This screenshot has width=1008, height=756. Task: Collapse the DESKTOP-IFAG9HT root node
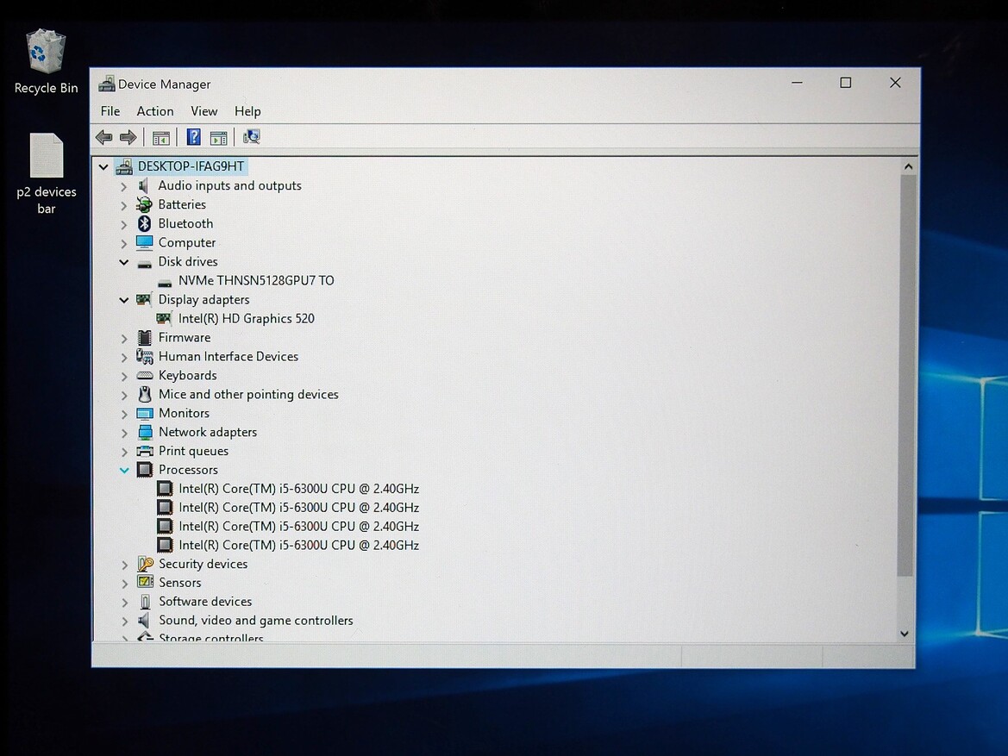click(103, 167)
